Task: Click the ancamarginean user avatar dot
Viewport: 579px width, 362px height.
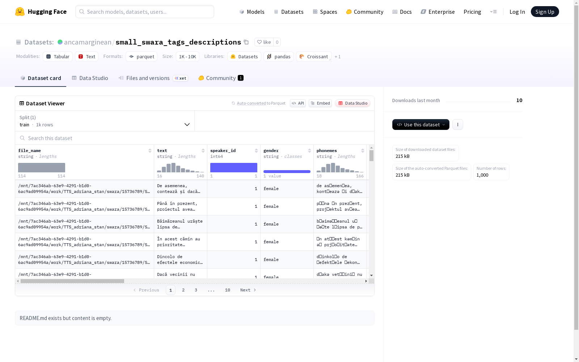Action: pos(60,42)
